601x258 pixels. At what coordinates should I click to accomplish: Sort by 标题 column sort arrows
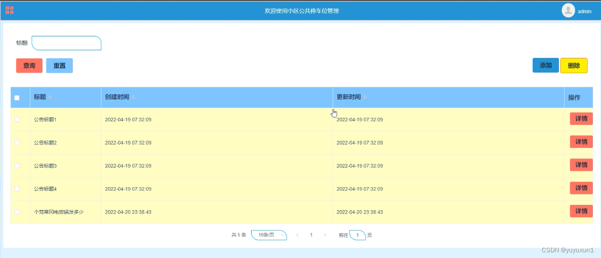pos(50,97)
